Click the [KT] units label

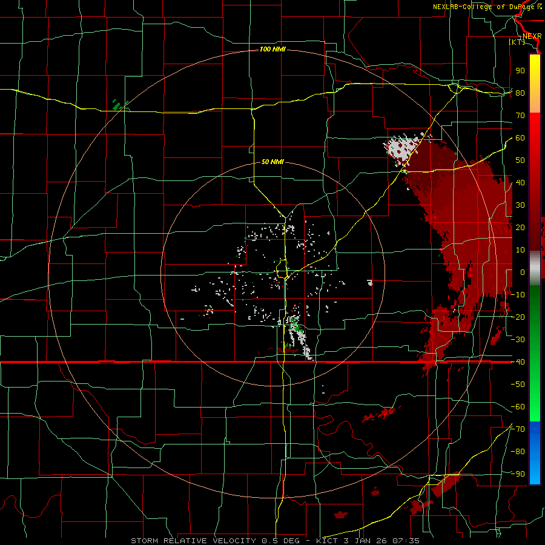[x=517, y=42]
